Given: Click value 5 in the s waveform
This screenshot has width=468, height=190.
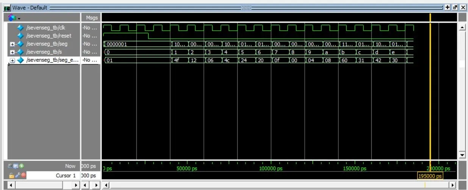Looking at the screenshot, I should 243,52.
